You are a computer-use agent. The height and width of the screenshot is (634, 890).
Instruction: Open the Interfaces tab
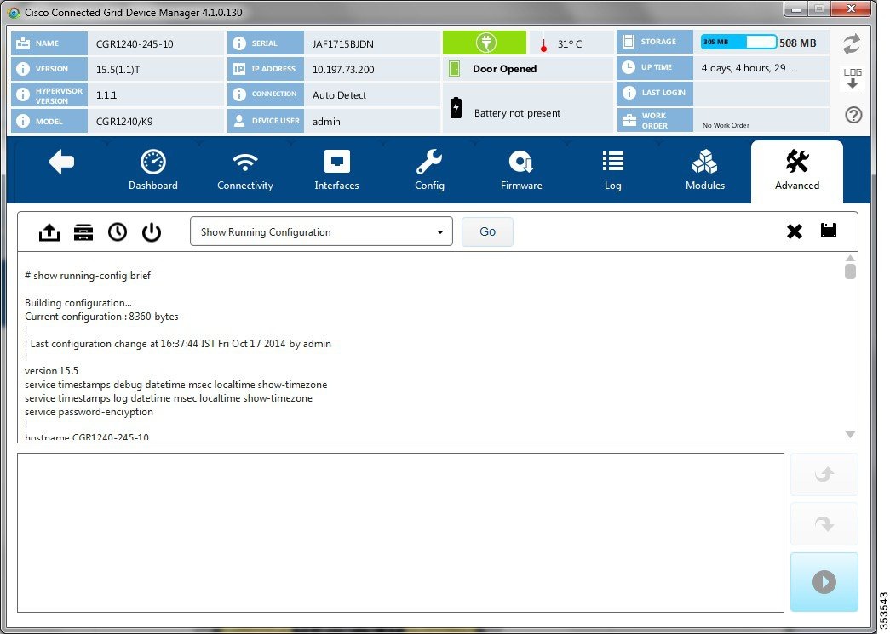[336, 170]
